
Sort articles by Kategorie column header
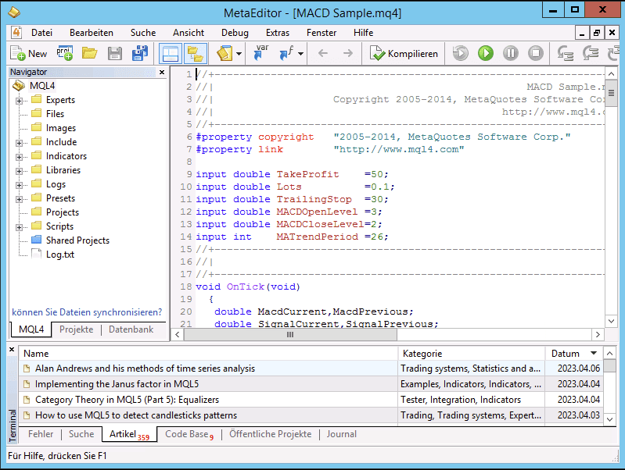(471, 354)
